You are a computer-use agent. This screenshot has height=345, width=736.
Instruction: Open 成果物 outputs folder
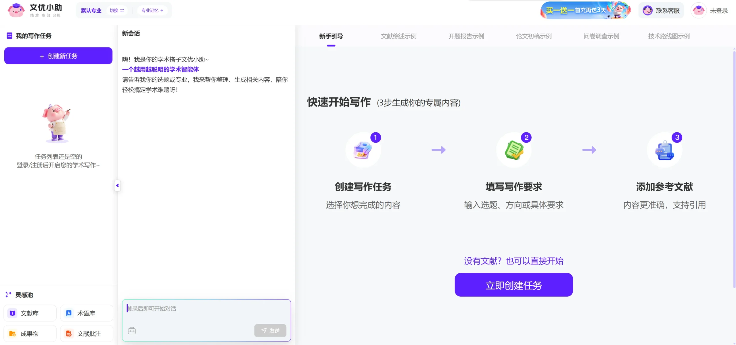pos(30,333)
